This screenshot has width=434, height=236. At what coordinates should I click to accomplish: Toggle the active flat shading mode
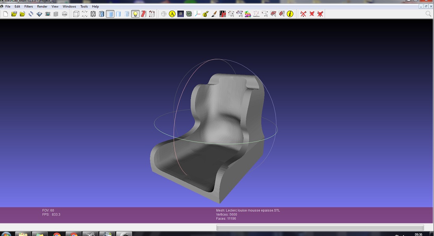click(x=110, y=14)
